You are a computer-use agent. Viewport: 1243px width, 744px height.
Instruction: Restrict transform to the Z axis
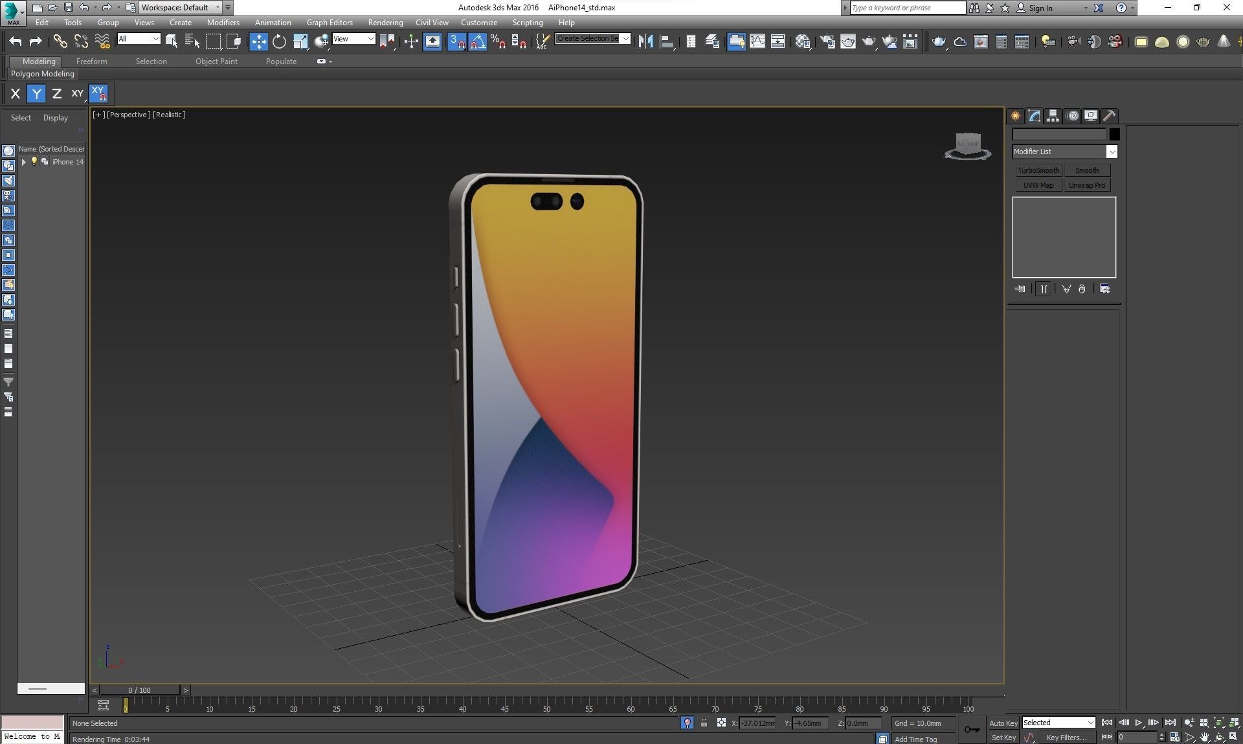click(57, 94)
